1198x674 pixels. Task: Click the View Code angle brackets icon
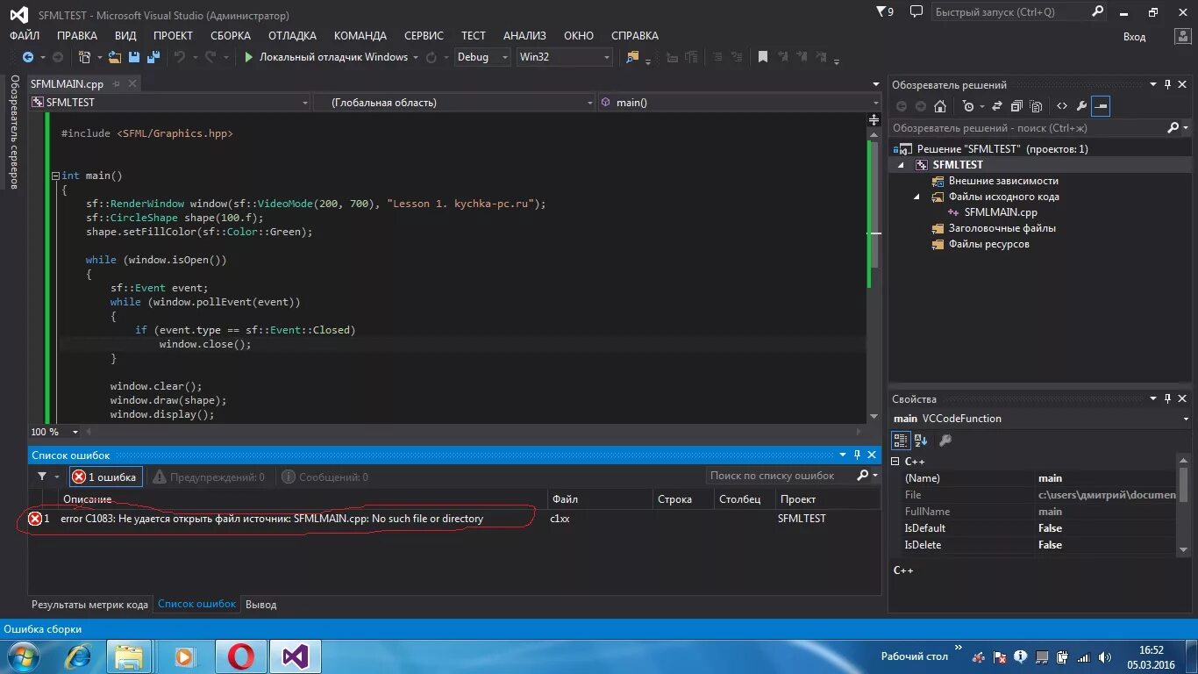pos(1062,106)
